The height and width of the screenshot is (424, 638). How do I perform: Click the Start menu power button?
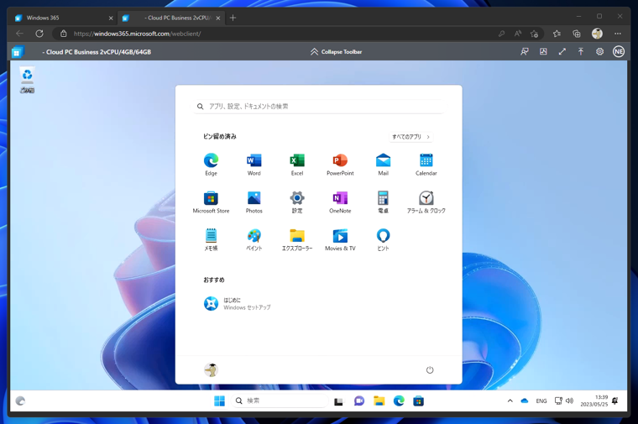pyautogui.click(x=430, y=370)
